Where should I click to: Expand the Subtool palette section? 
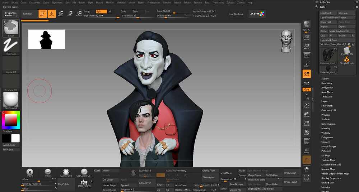[x=325, y=79]
